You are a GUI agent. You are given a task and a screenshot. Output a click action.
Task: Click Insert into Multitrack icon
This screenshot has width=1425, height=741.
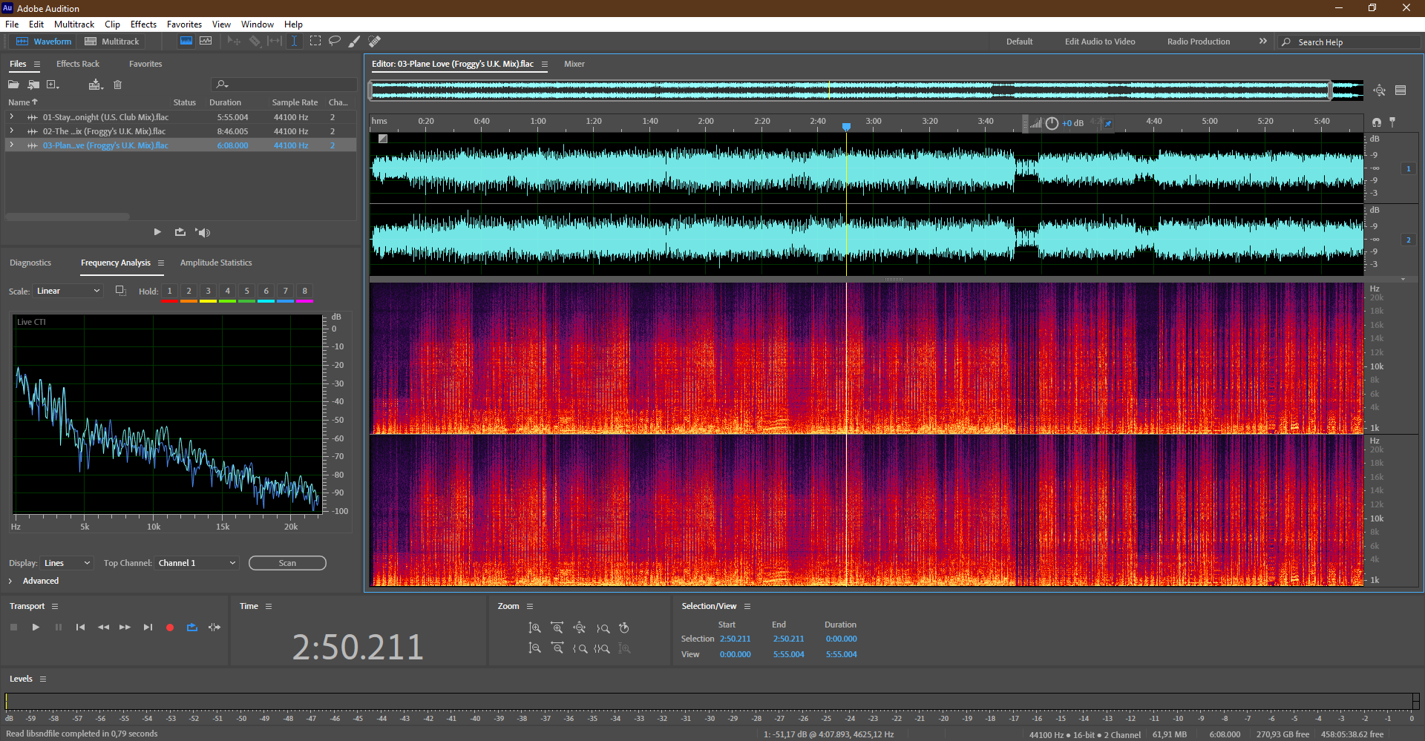(96, 85)
